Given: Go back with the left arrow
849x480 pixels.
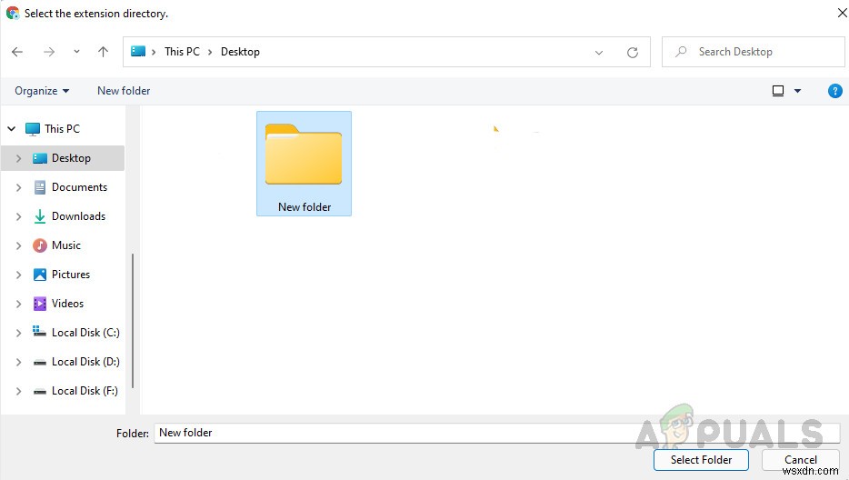Looking at the screenshot, I should coord(17,52).
